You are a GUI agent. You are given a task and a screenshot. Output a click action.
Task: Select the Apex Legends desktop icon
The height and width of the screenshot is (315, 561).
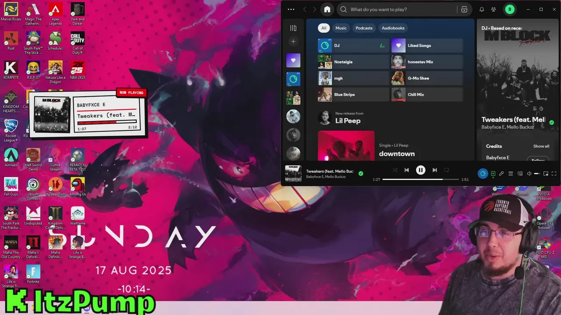click(55, 14)
